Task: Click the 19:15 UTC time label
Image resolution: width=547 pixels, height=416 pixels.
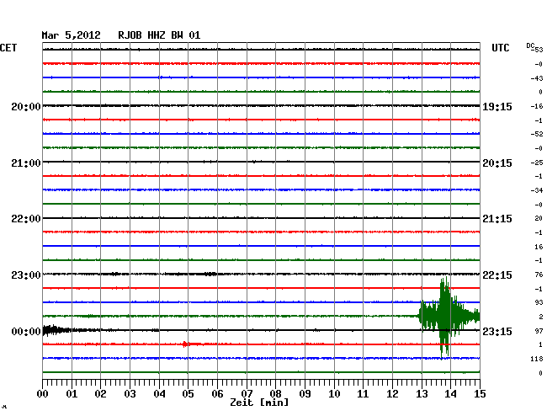Action: (497, 107)
